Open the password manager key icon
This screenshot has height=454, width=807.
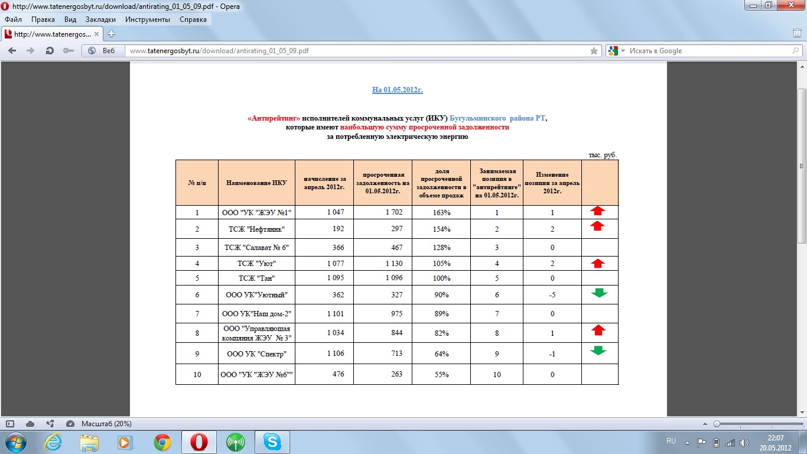[68, 51]
